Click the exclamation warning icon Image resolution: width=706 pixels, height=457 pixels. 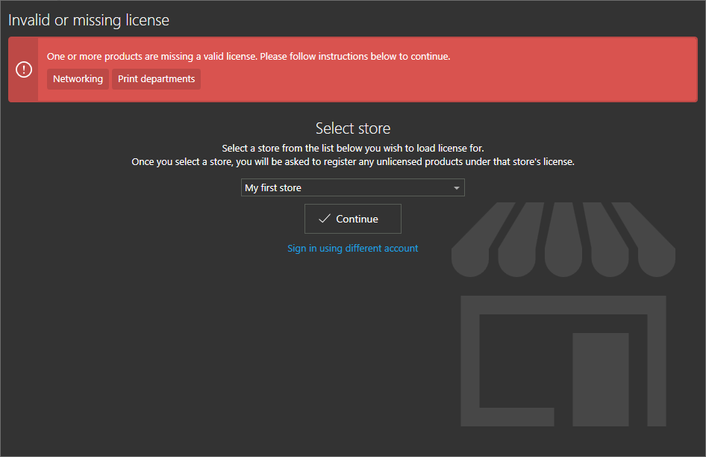click(x=24, y=69)
